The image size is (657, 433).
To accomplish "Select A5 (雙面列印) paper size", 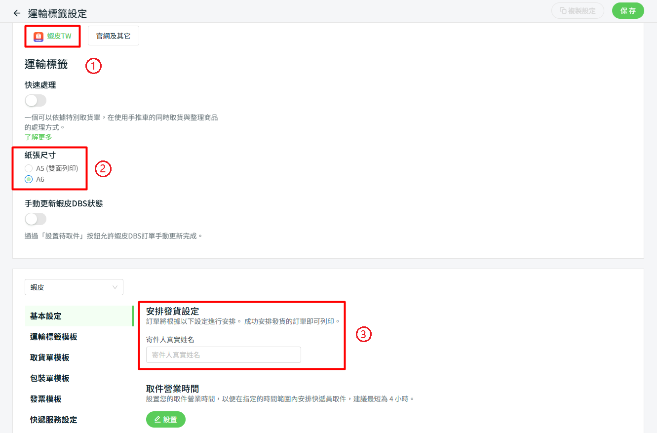I will (x=29, y=168).
